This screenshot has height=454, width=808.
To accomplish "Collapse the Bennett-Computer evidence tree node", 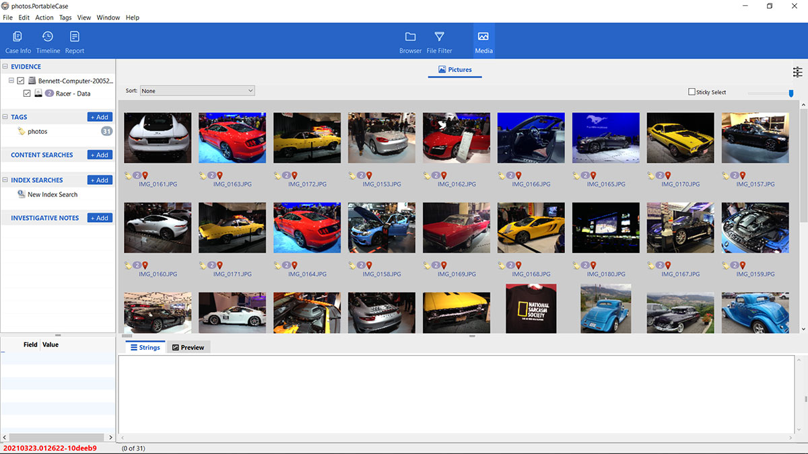I will [x=11, y=81].
